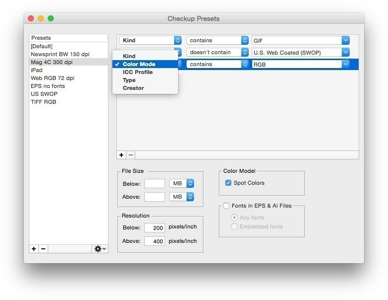The width and height of the screenshot is (388, 300).
Task: Click the RGB value text field
Action: pyautogui.click(x=296, y=64)
